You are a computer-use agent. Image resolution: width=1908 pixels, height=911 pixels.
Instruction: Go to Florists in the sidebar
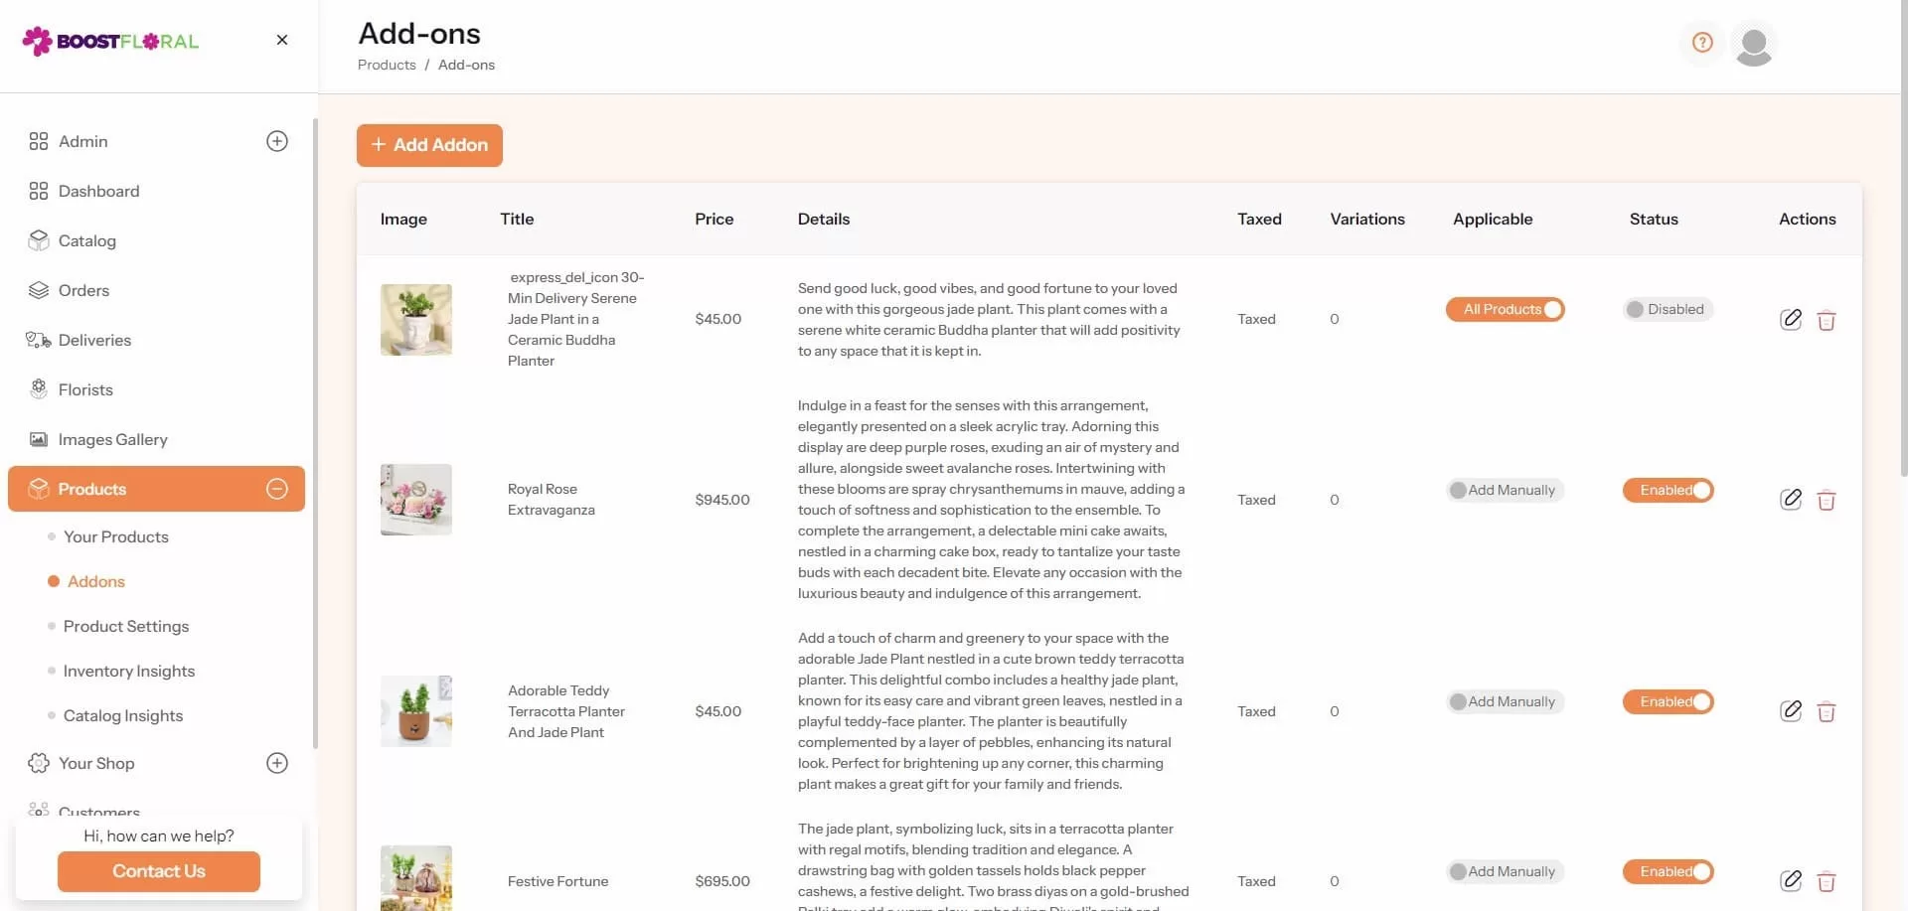tap(157, 389)
